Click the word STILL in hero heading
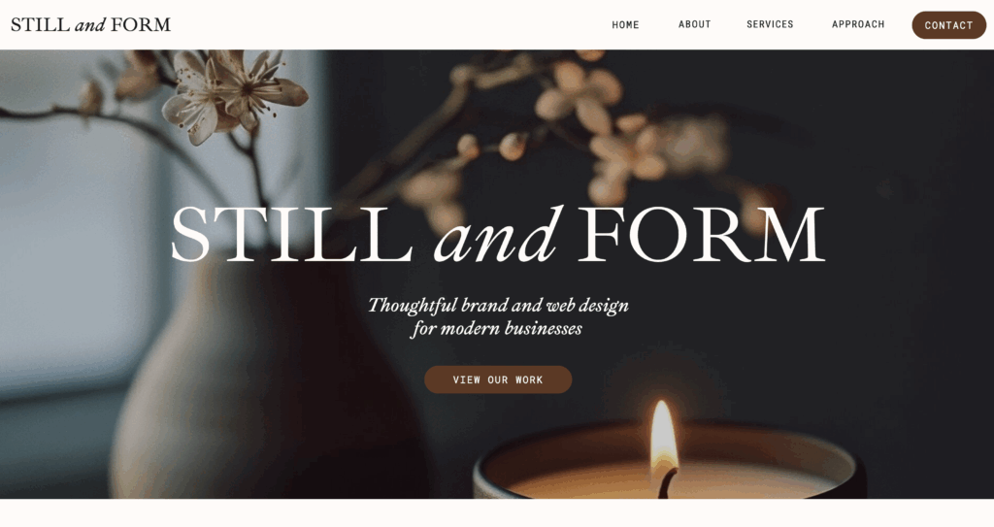This screenshot has width=994, height=527. point(292,233)
